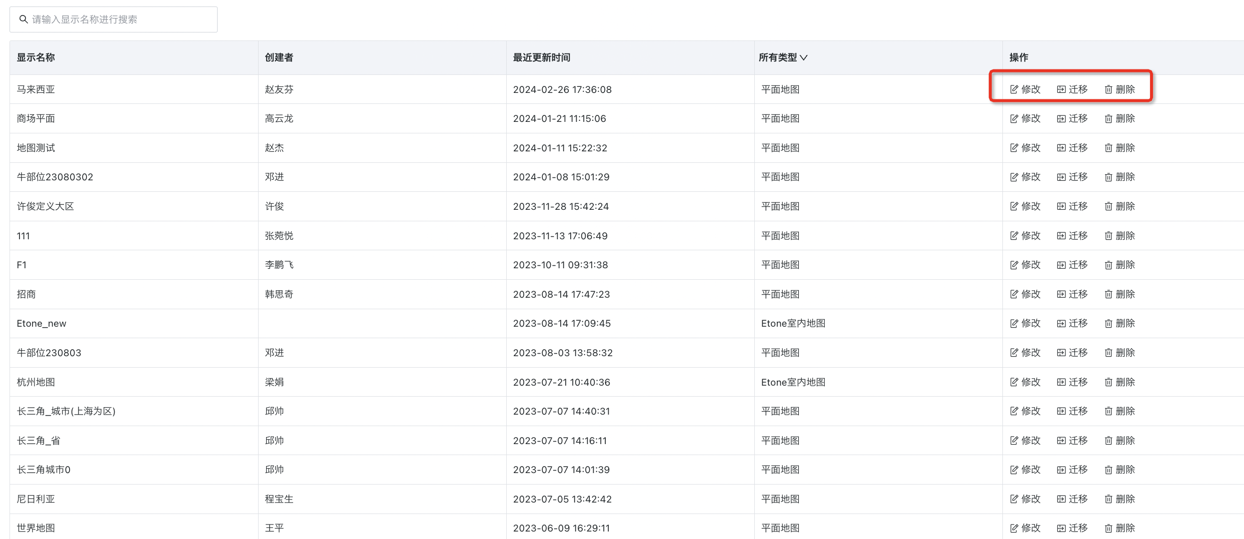Image resolution: width=1244 pixels, height=539 pixels.
Task: Delete the 111 row with 删除
Action: 1120,236
